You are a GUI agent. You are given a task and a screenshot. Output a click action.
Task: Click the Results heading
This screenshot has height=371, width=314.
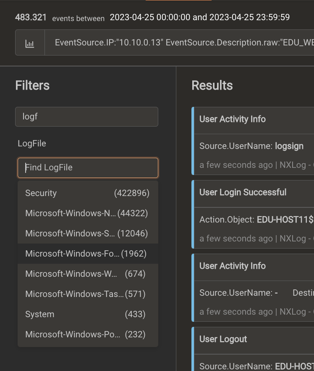pos(212,85)
